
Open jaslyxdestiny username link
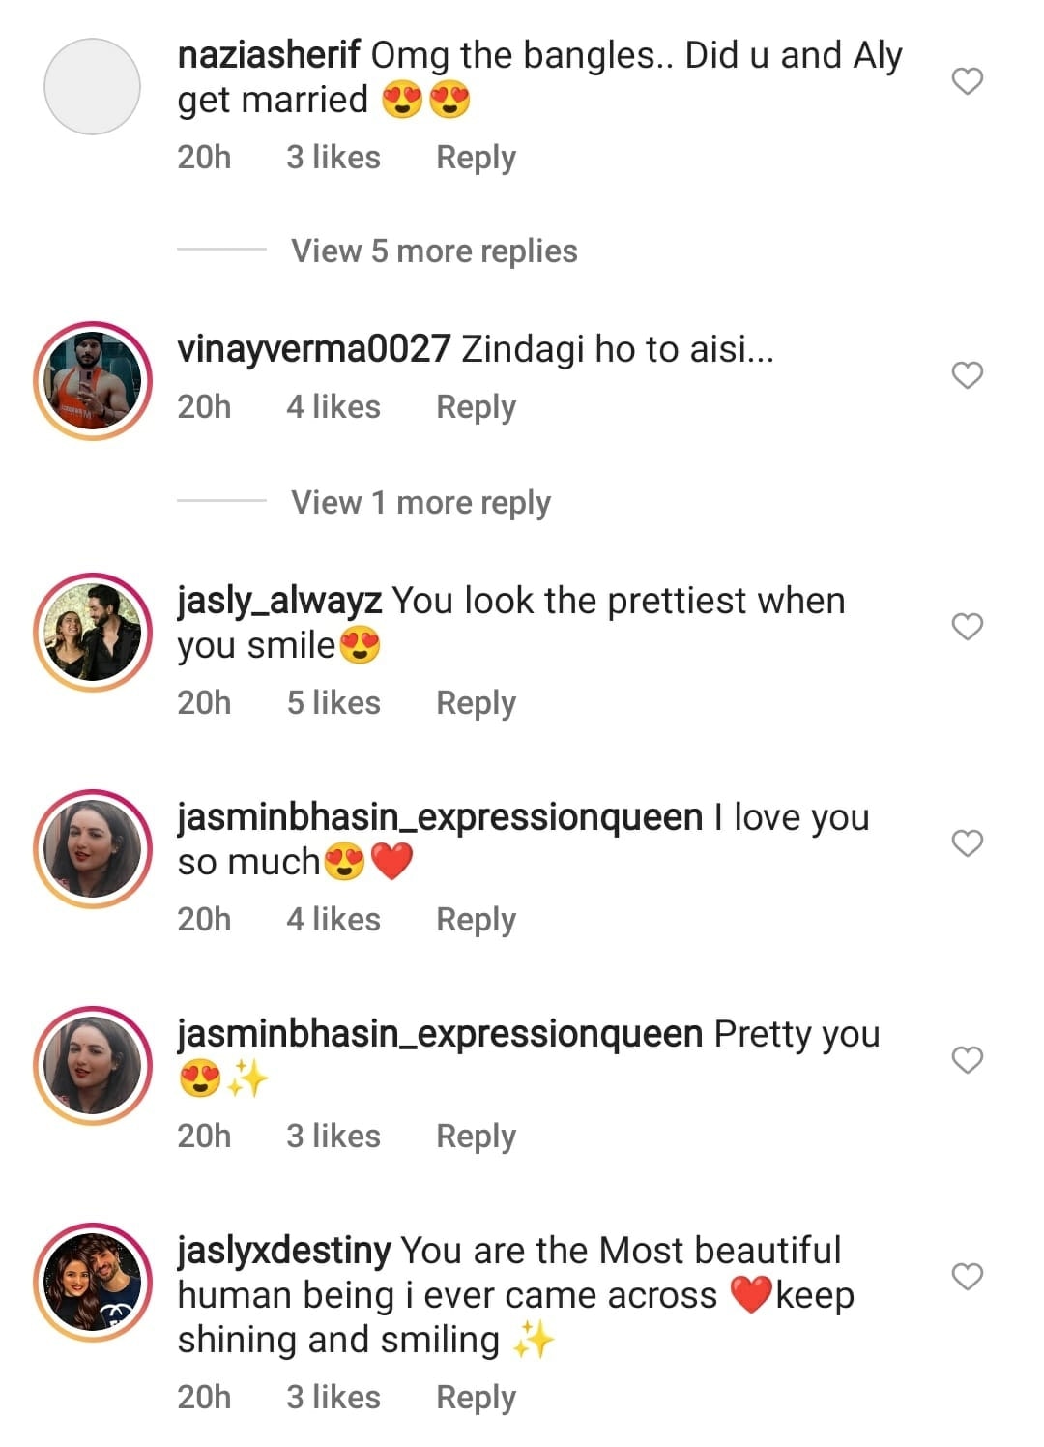pos(284,1251)
